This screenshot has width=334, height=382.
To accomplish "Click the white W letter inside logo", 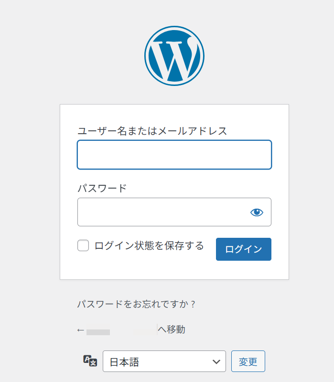I will (172, 58).
